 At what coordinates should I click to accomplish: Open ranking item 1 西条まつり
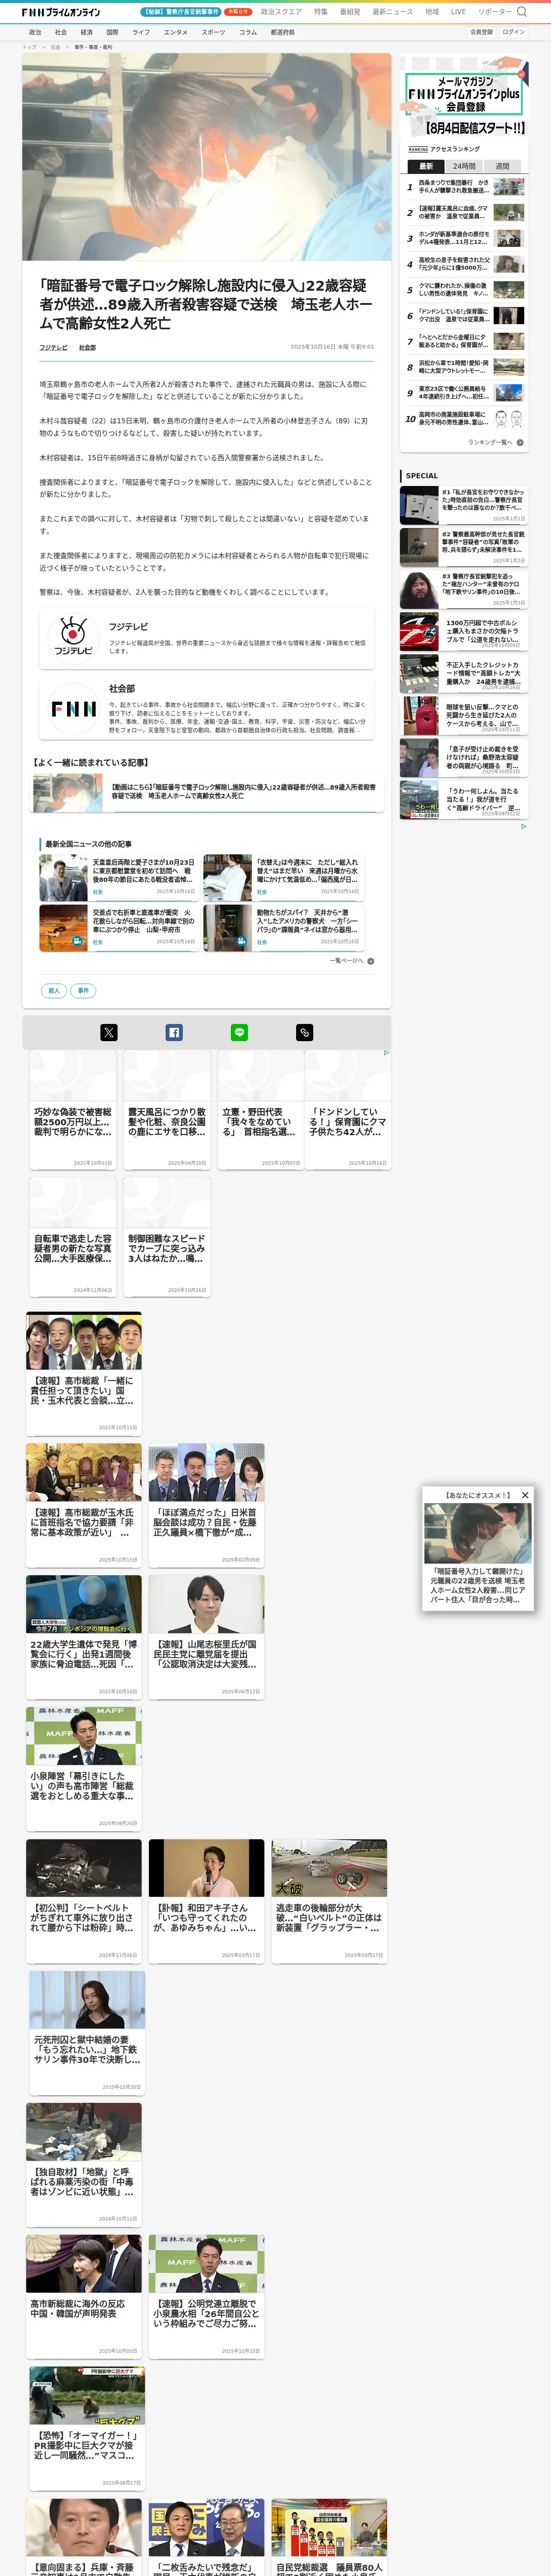tap(464, 187)
